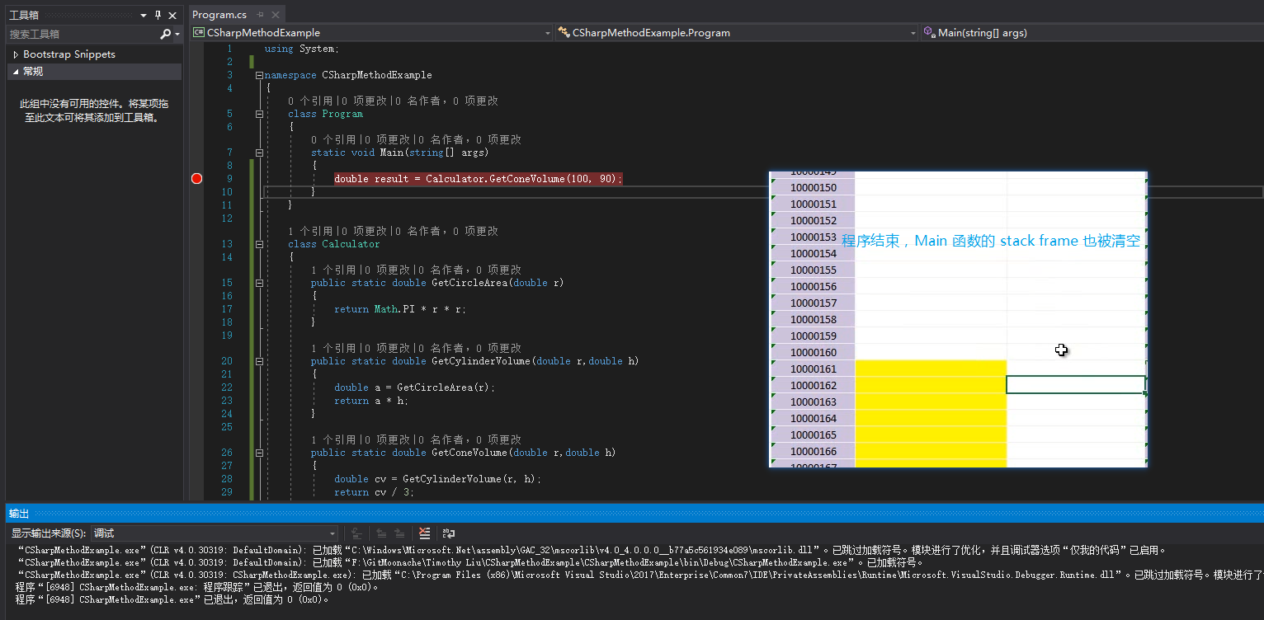Open toolbox window position dropdown arrow
Screen dimensions: 1264x620
coord(144,16)
